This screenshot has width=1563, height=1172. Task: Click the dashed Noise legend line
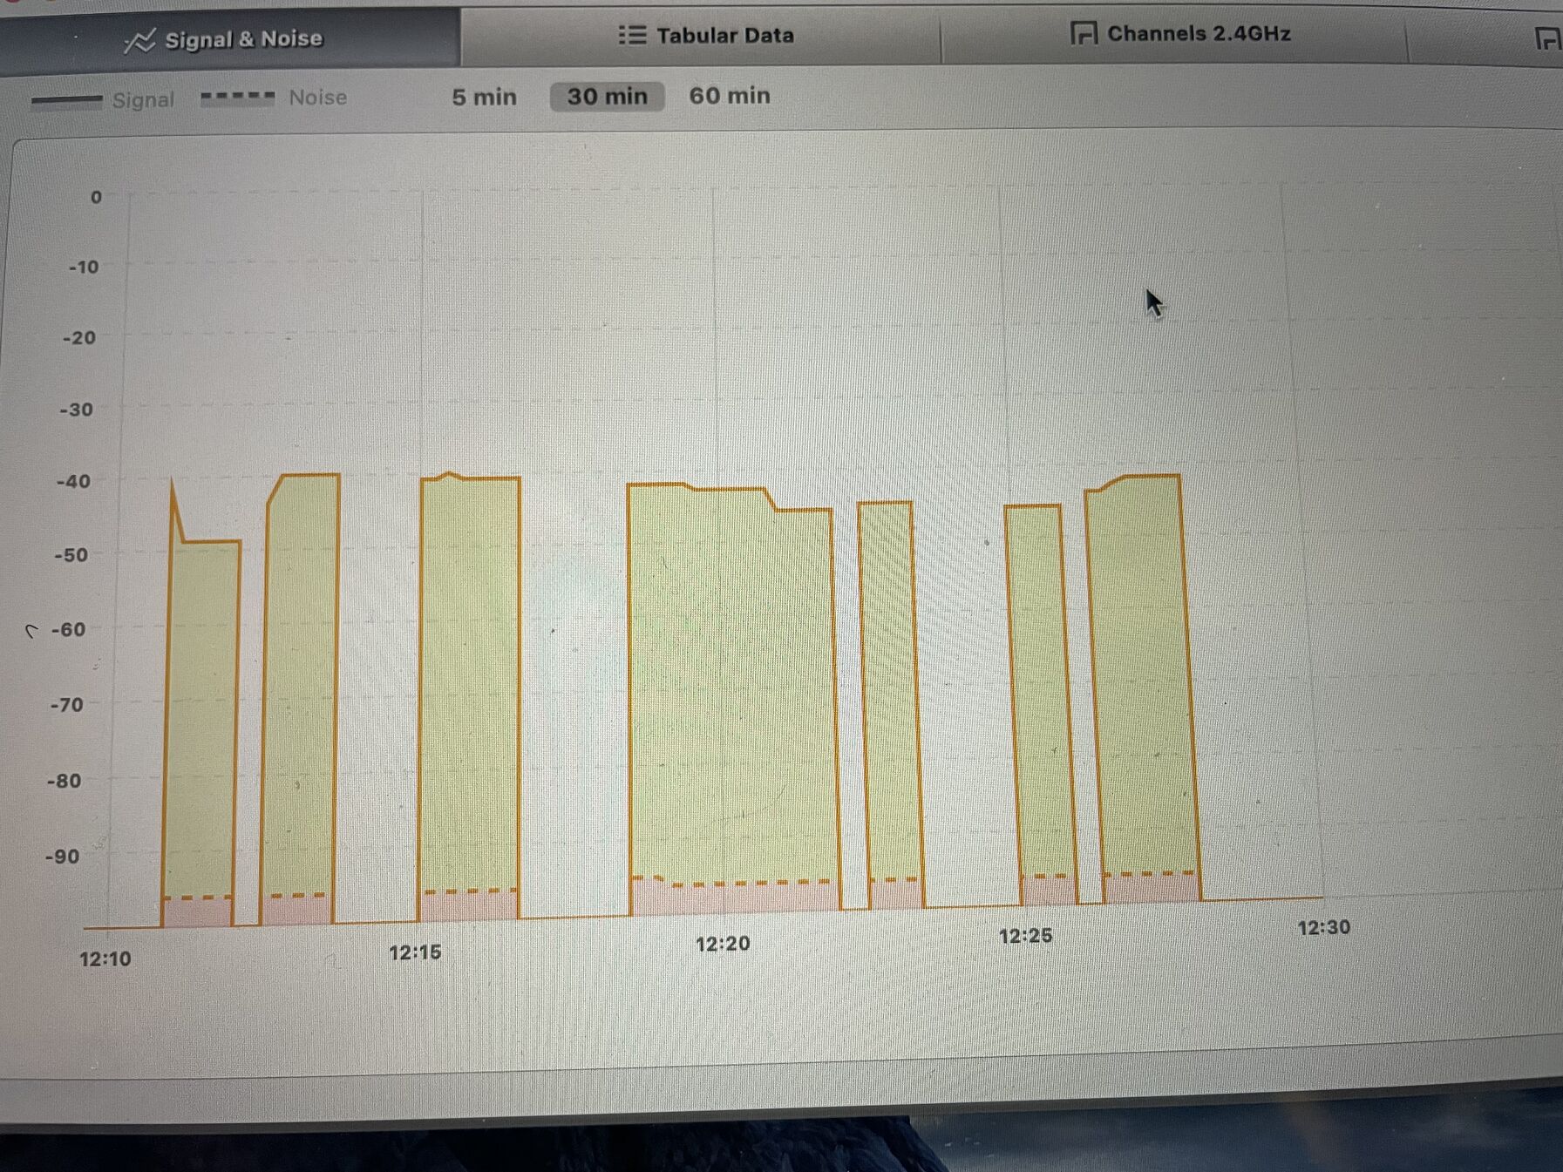pyautogui.click(x=237, y=98)
